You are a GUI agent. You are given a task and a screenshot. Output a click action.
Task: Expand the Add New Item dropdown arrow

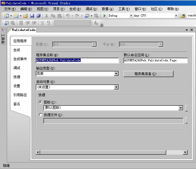pyautogui.click(x=21, y=16)
